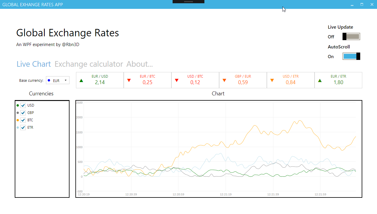This screenshot has width=377, height=214.
Task: Click the orange dot next to BTC
Action: [x=18, y=120]
